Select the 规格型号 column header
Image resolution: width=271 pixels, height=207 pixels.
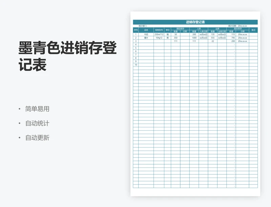(159, 30)
